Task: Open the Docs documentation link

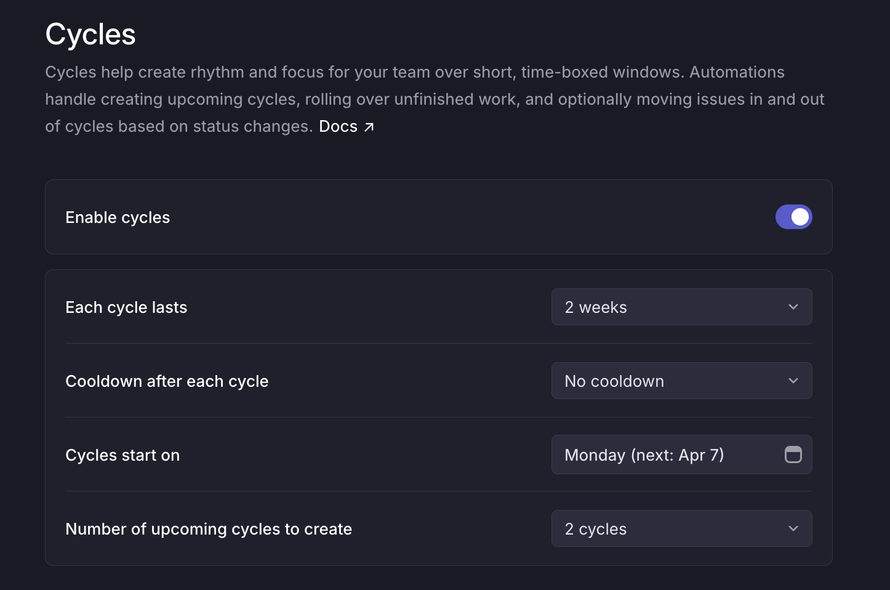Action: [337, 126]
